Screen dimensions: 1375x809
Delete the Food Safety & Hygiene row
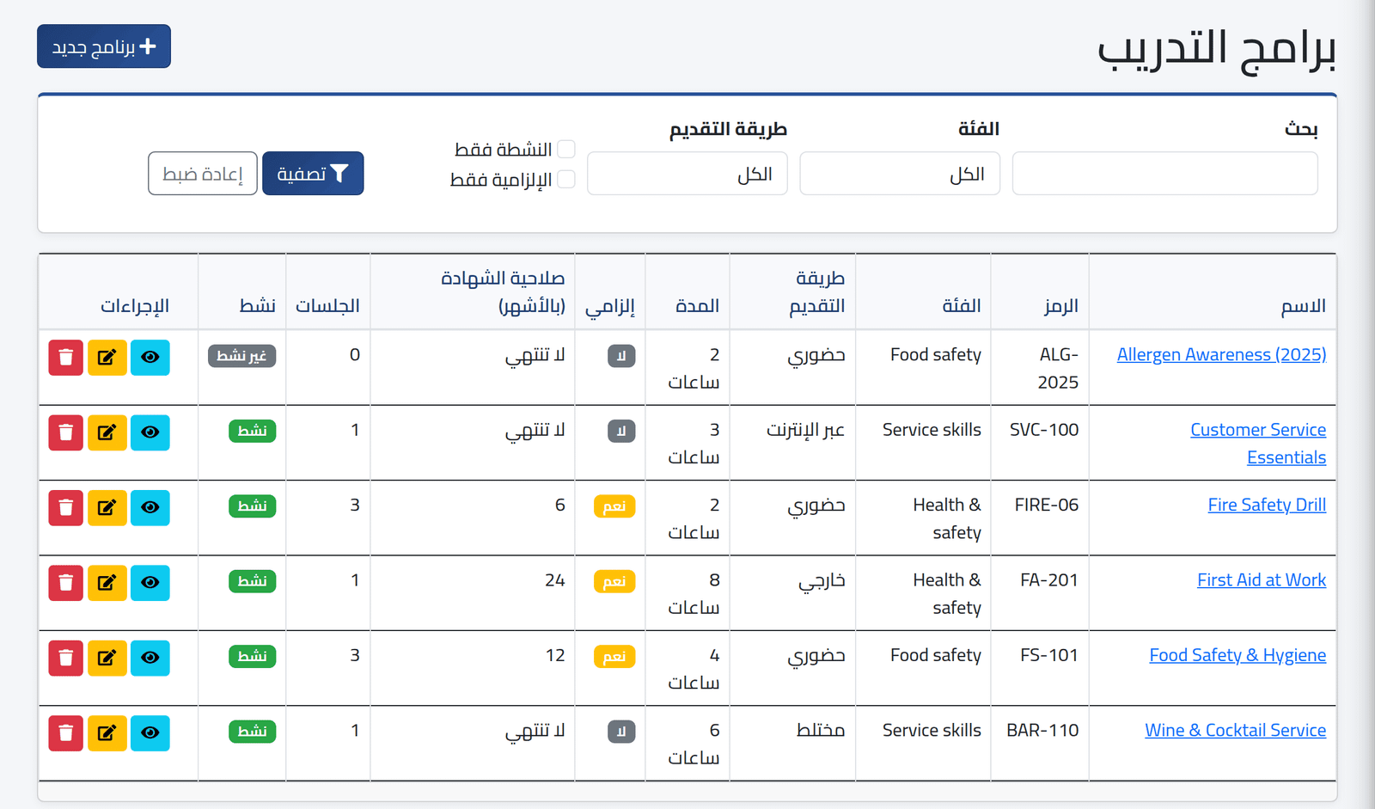point(66,658)
